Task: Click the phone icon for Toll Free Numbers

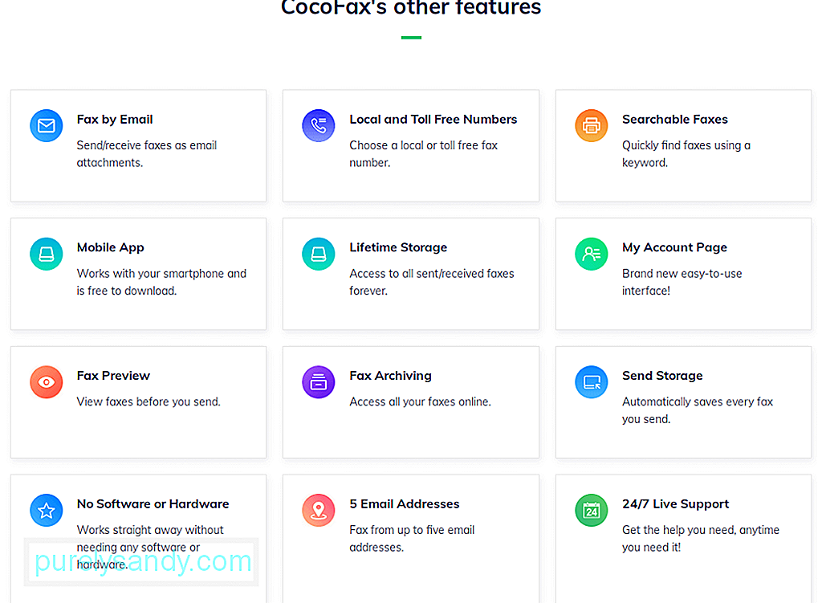Action: tap(318, 126)
